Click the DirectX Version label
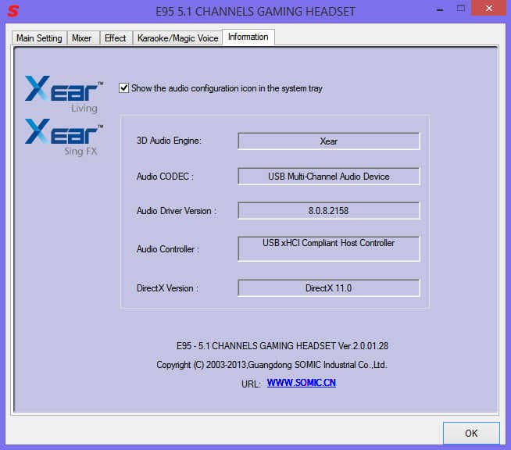 click(x=167, y=288)
